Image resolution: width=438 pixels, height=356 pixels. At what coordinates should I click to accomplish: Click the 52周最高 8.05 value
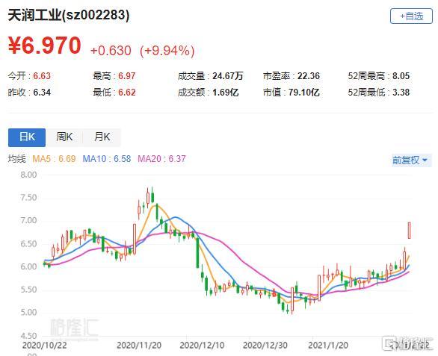379,76
